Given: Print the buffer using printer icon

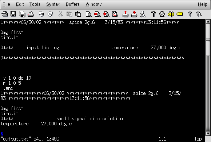Looking at the screenshot, I should coord(31,14).
